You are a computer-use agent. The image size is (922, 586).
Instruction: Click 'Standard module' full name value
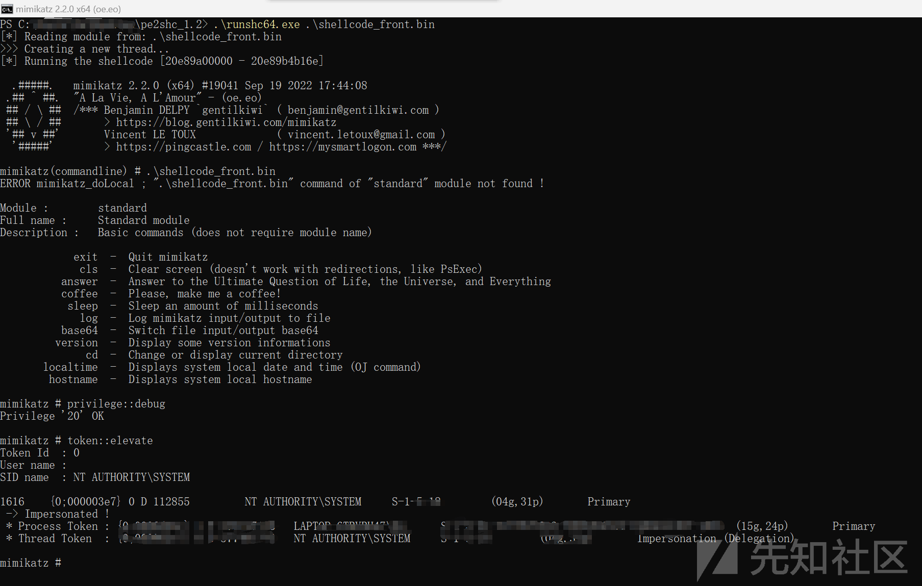144,220
